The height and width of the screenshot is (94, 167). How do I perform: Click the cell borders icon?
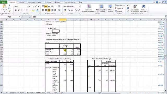coord(27,10)
